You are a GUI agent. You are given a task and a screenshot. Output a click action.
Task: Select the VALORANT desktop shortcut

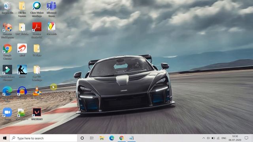(37, 114)
